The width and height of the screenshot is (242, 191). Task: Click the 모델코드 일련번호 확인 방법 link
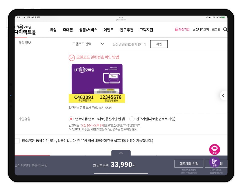98,57
